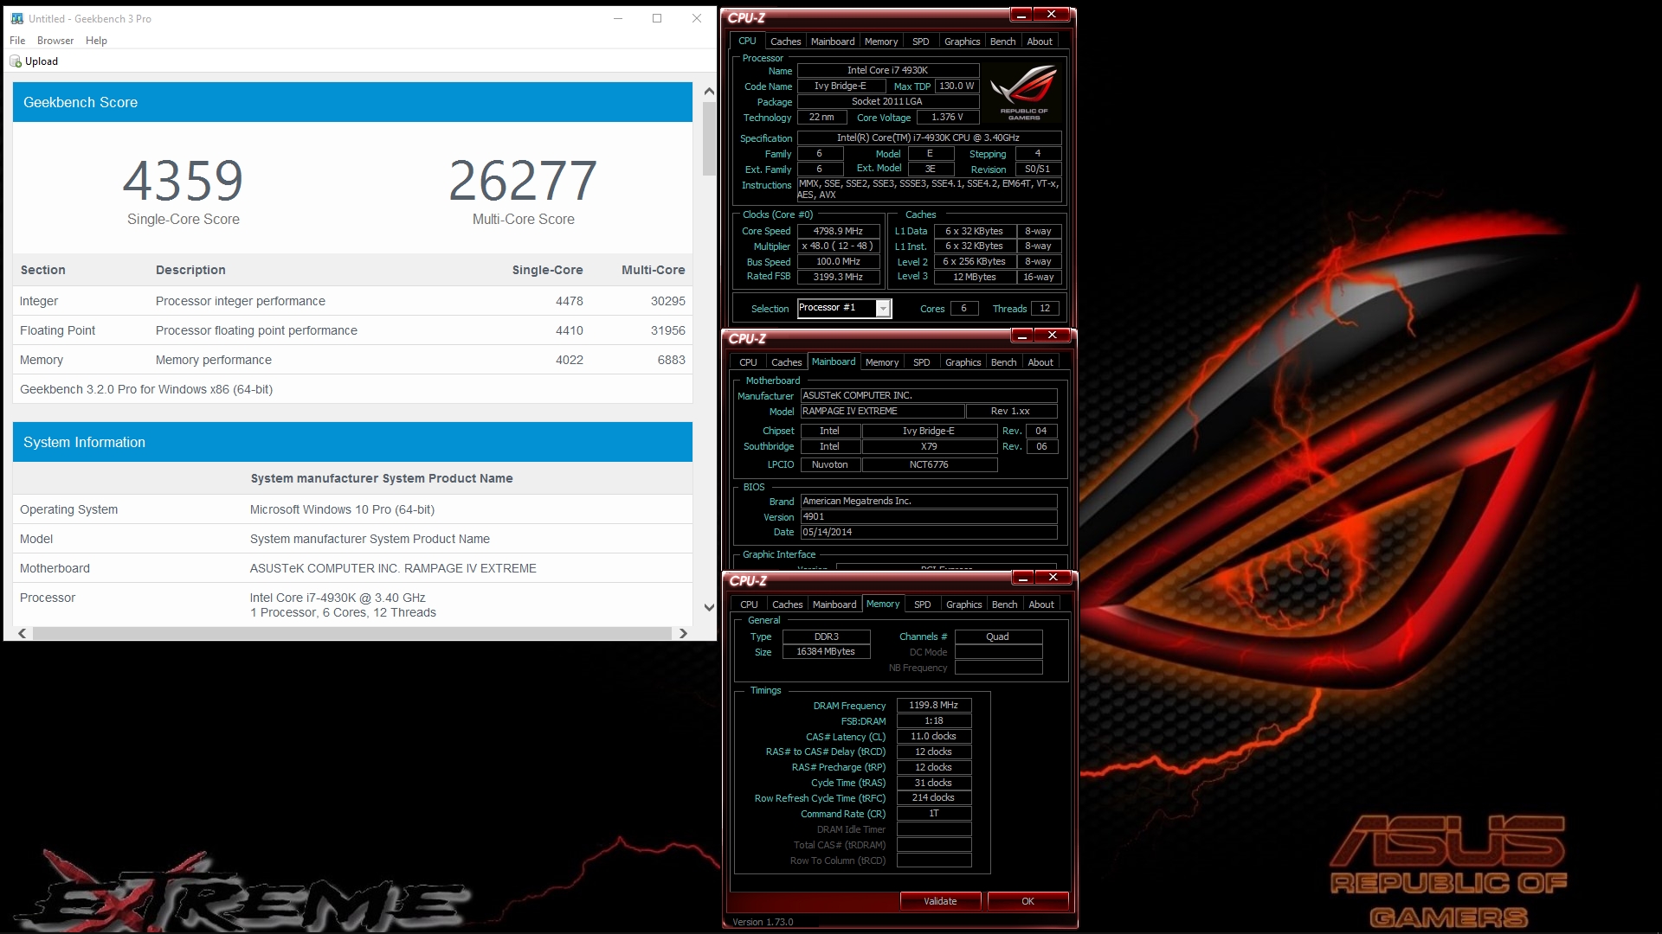This screenshot has width=1662, height=934.
Task: Minimize the top CPU-Z window
Action: coord(1021,15)
